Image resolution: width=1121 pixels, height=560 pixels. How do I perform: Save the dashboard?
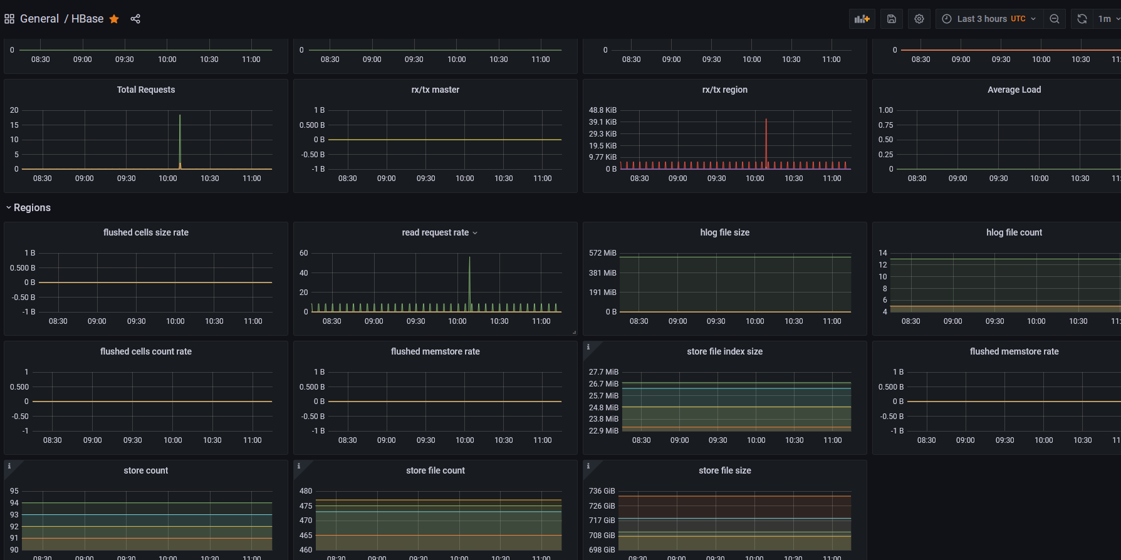click(x=892, y=19)
